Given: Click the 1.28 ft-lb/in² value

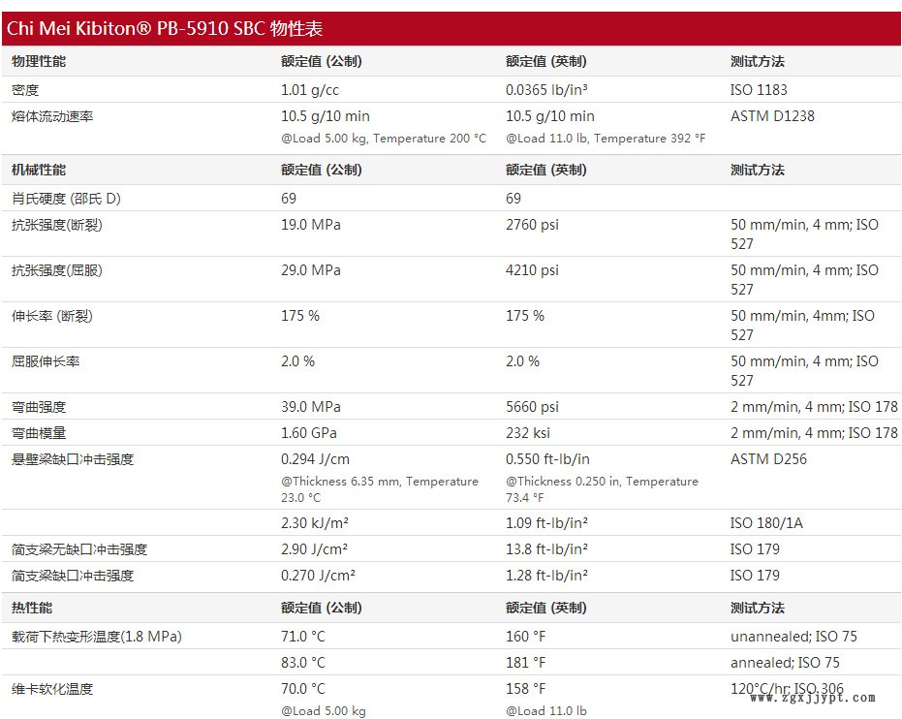Looking at the screenshot, I should (x=546, y=576).
